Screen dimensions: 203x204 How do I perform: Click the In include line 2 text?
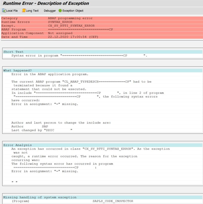[87, 93]
